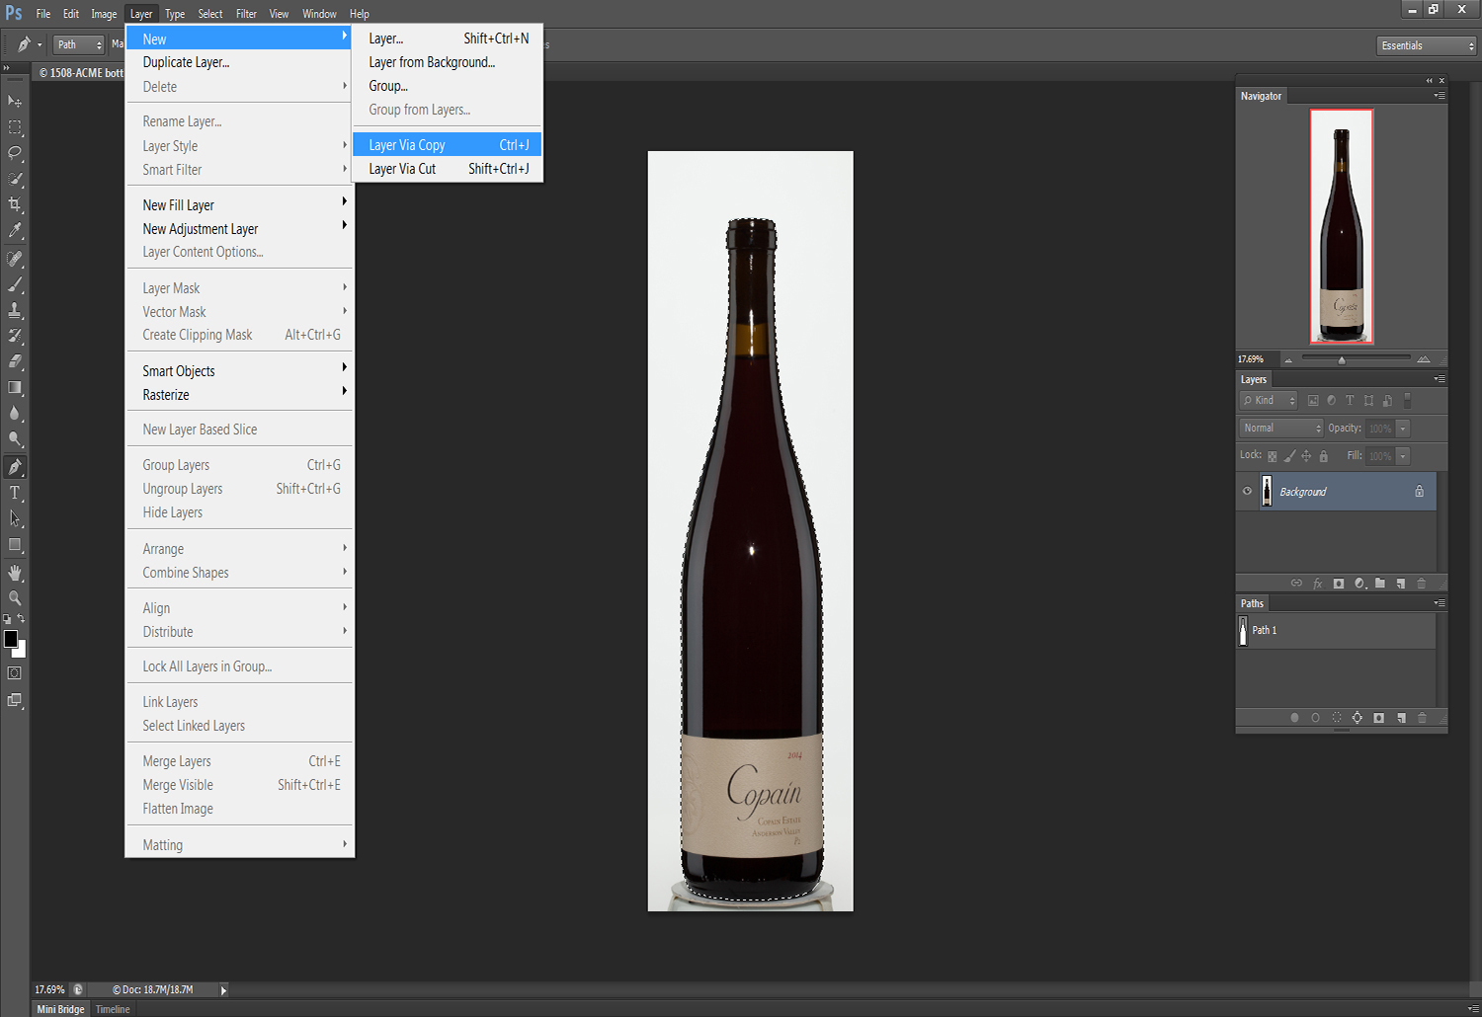Click Add layer mask icon in Layers panel

pyautogui.click(x=1339, y=584)
